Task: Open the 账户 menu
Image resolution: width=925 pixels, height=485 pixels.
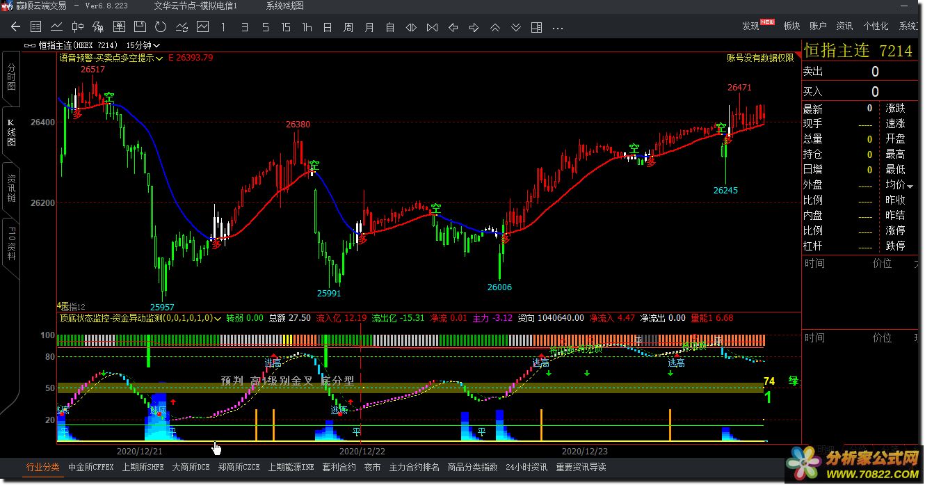Action: (818, 26)
